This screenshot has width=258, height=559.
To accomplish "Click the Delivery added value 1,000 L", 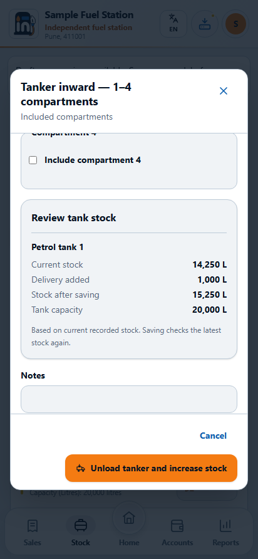I will (212, 280).
